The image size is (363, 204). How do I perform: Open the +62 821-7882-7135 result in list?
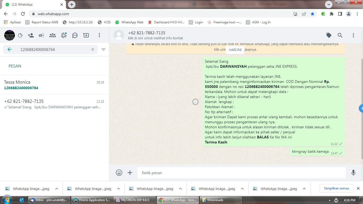click(54, 104)
